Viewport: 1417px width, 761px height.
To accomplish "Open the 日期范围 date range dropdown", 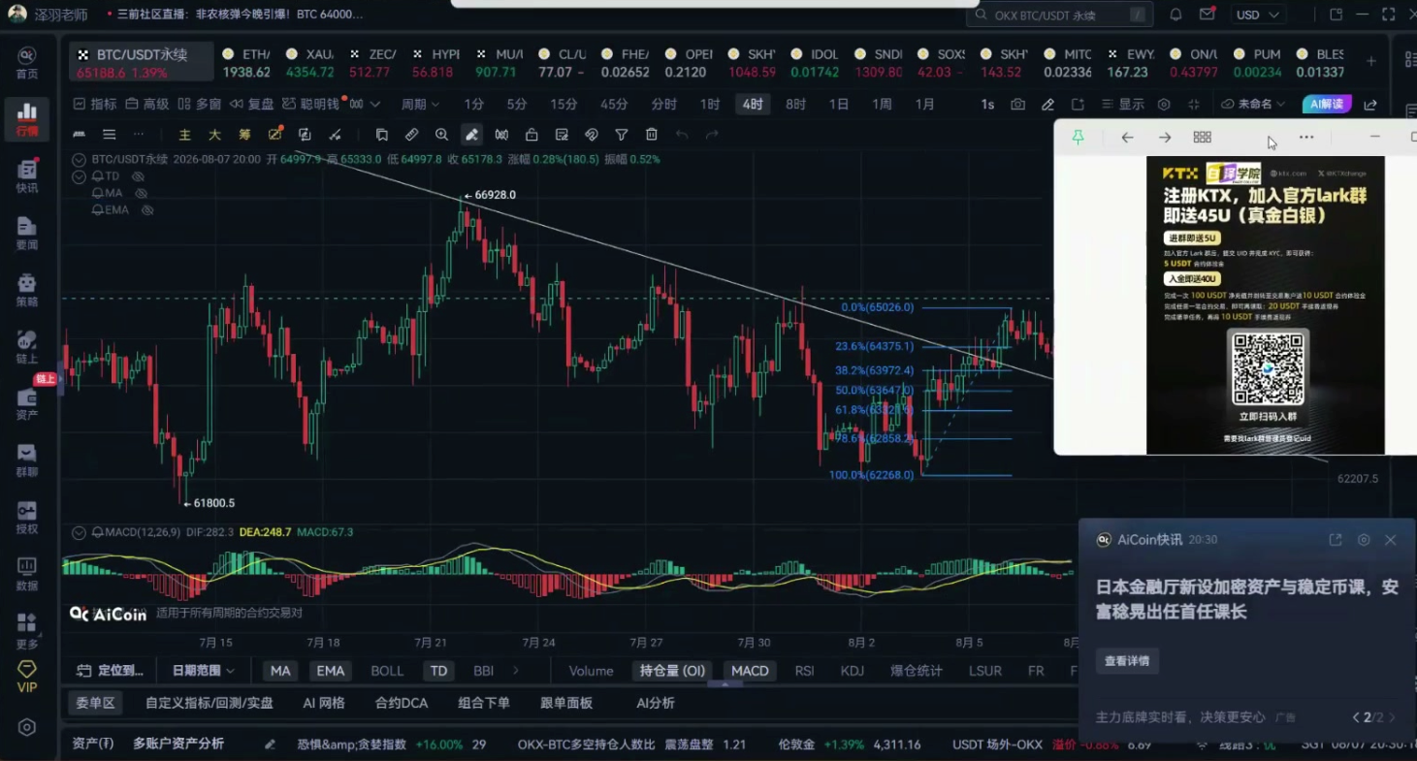I will (204, 671).
